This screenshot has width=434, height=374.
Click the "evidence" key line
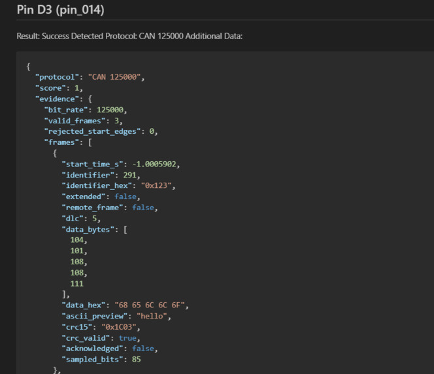coord(63,99)
